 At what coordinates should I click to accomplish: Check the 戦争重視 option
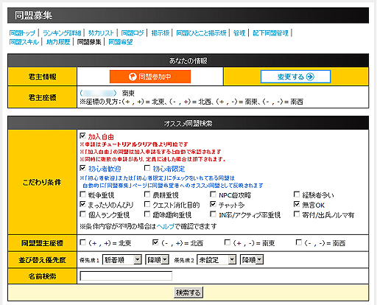(x=82, y=194)
